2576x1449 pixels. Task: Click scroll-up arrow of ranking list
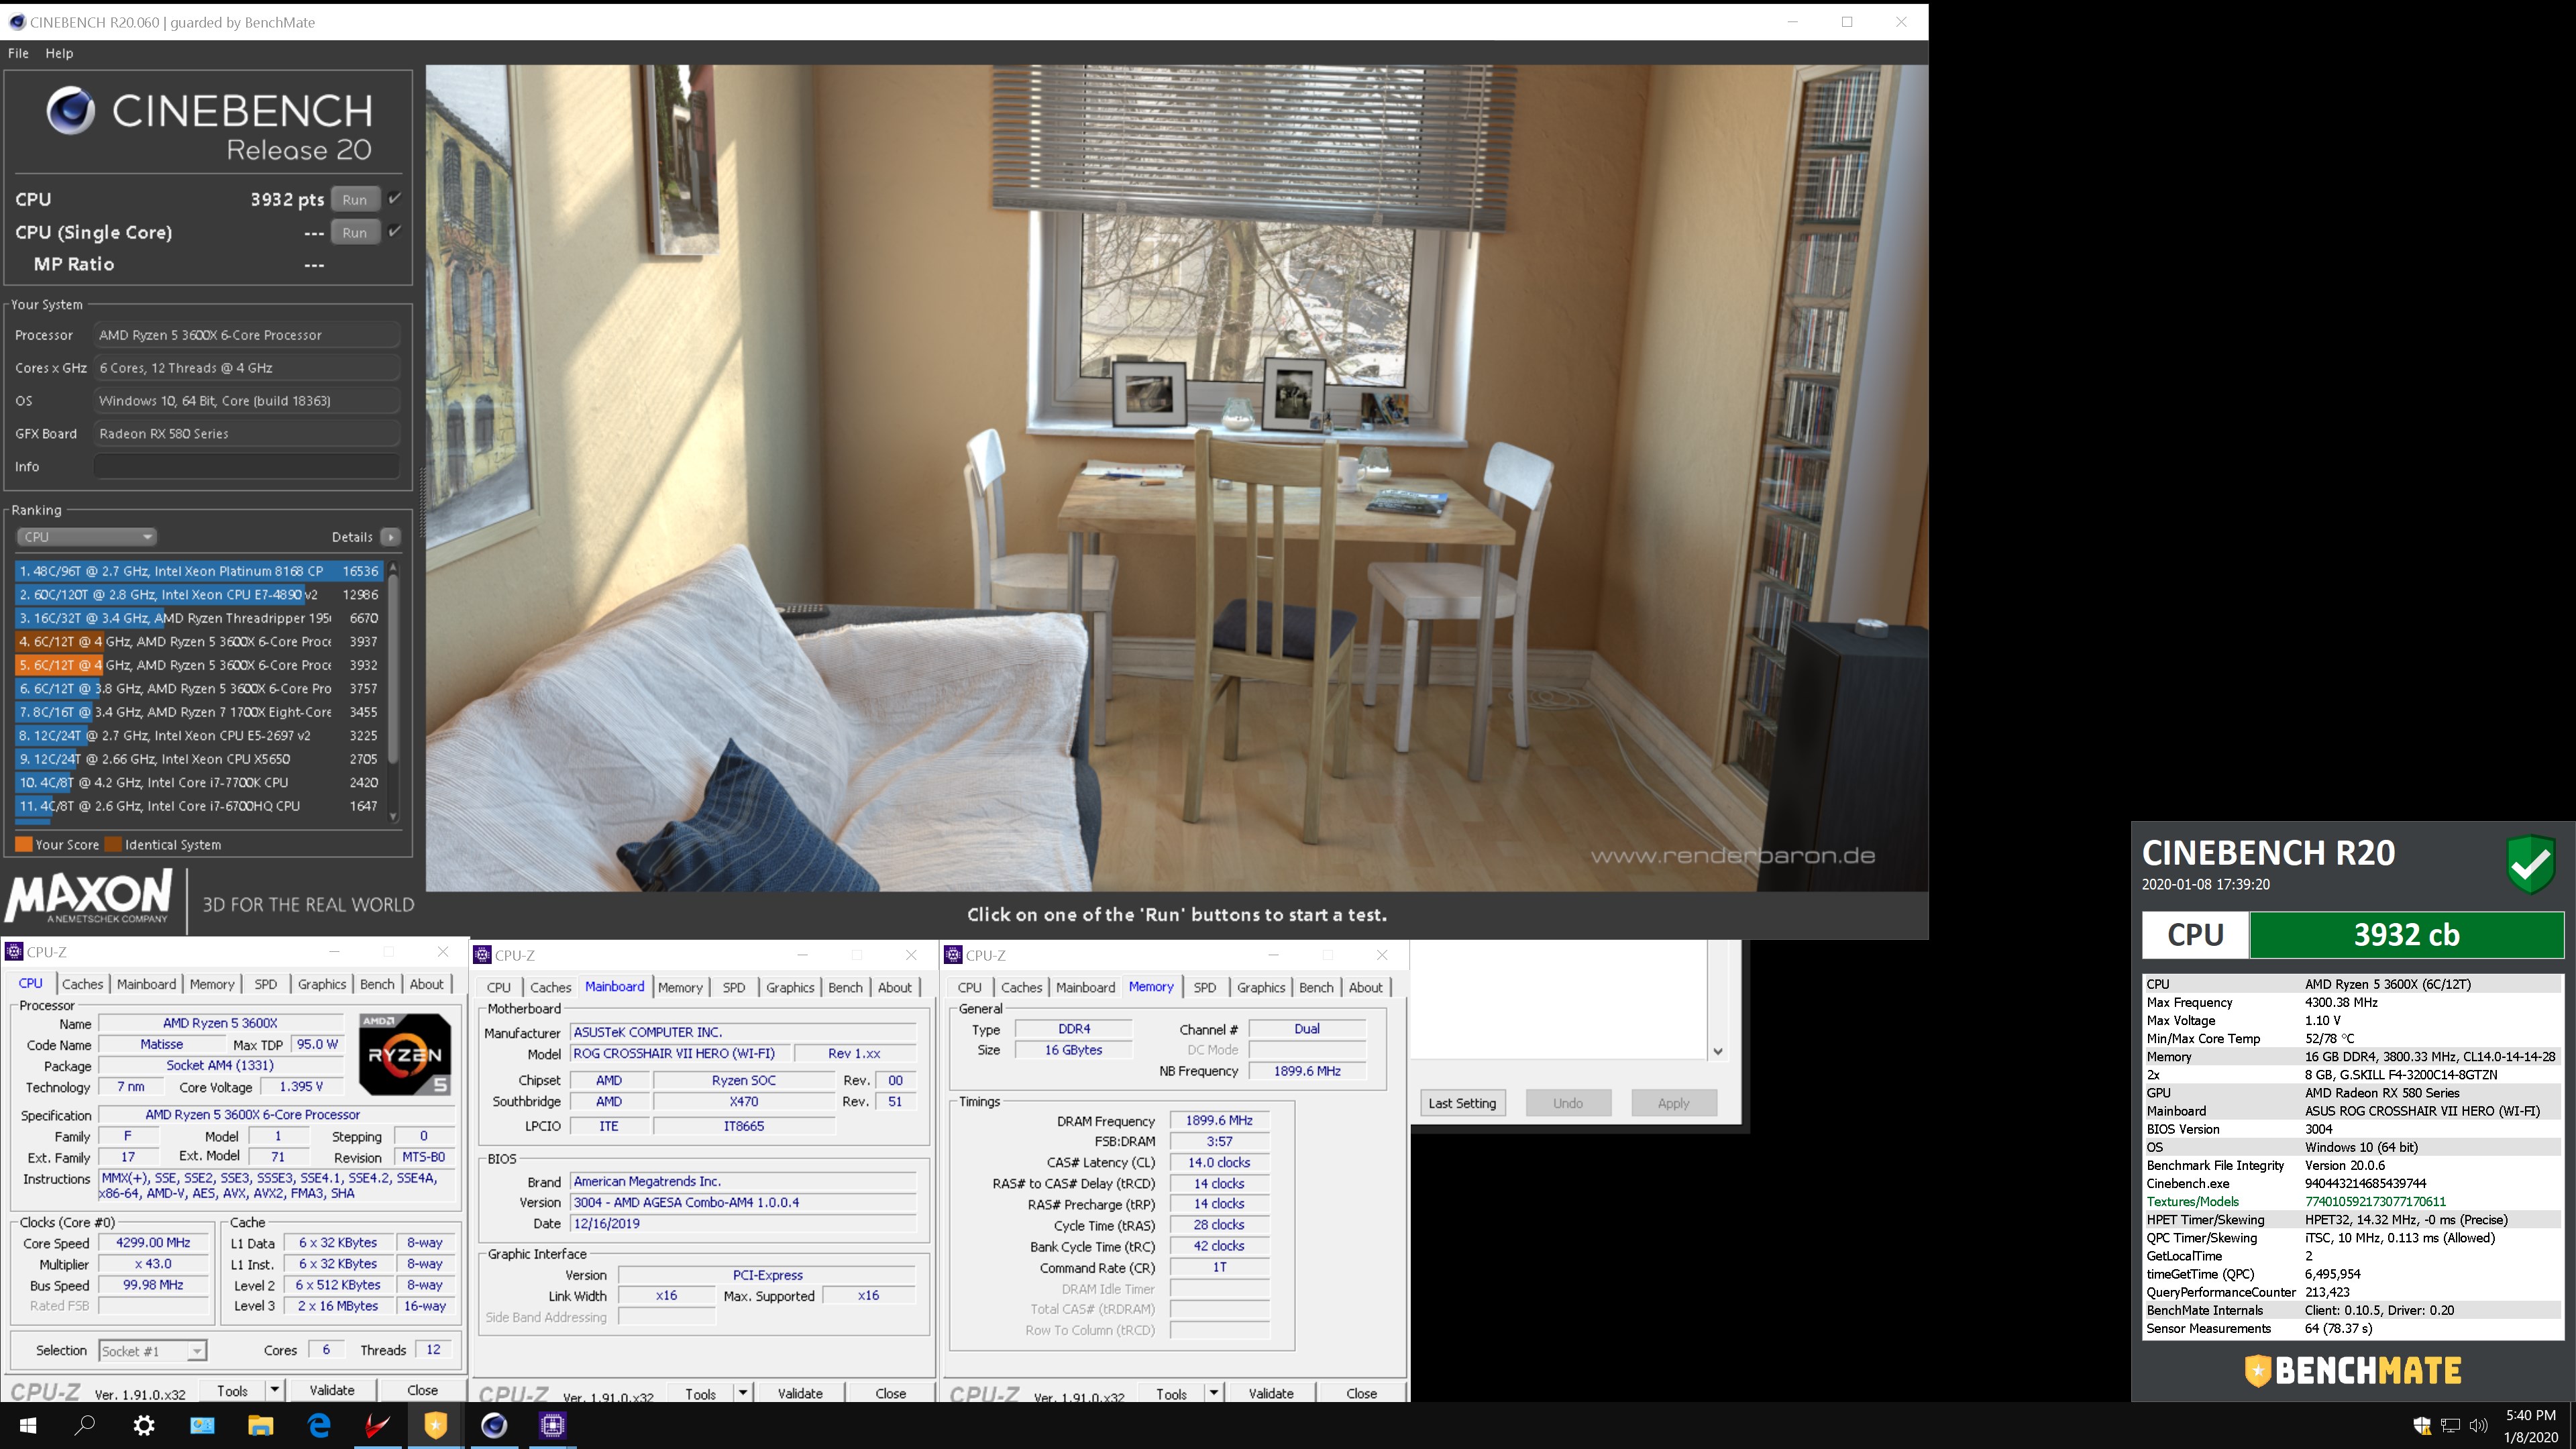pos(393,568)
